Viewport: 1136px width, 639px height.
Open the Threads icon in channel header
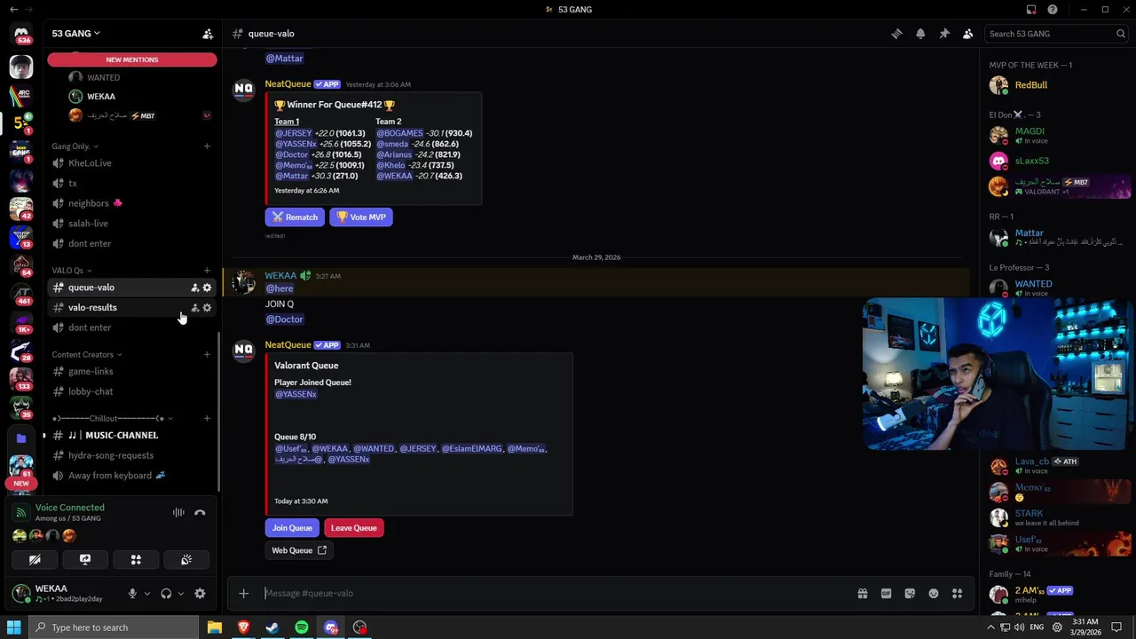point(896,34)
